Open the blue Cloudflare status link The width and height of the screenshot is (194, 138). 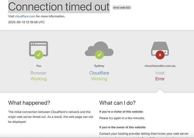99,73
